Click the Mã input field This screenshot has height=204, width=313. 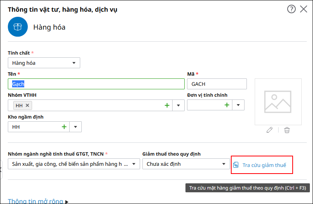pyautogui.click(x=217, y=84)
